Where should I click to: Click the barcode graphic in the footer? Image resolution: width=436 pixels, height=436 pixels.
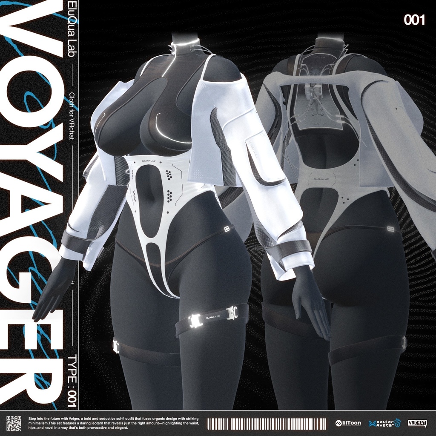[266, 423]
